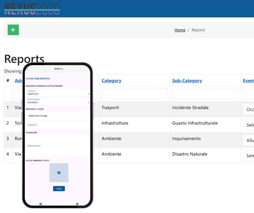Open the hamburger menu in phone app

(x=27, y=69)
